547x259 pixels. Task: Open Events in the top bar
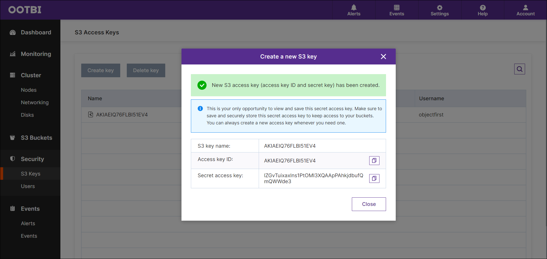pyautogui.click(x=397, y=10)
